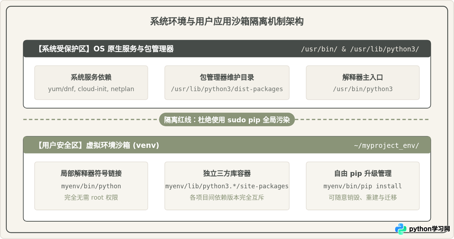Select the path myenv/lib/python3.*/site-packages
454x239 pixels.
(227, 186)
